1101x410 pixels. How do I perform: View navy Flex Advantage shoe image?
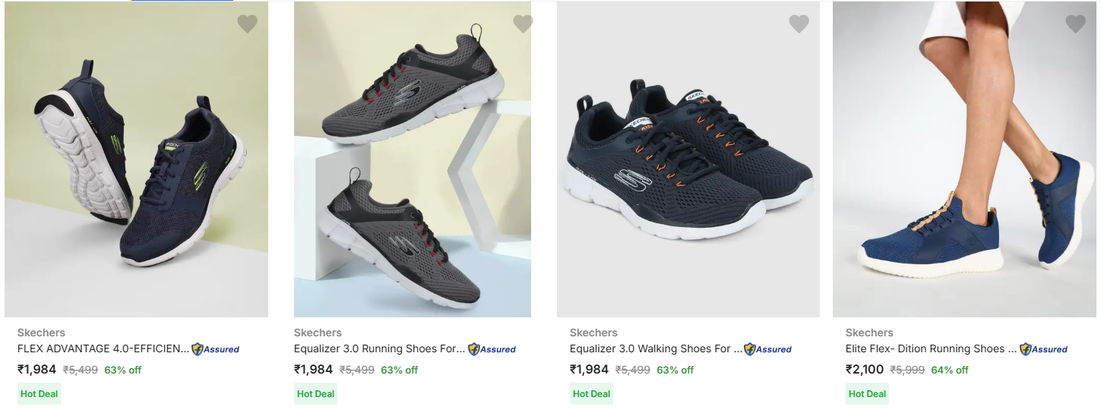point(137,159)
